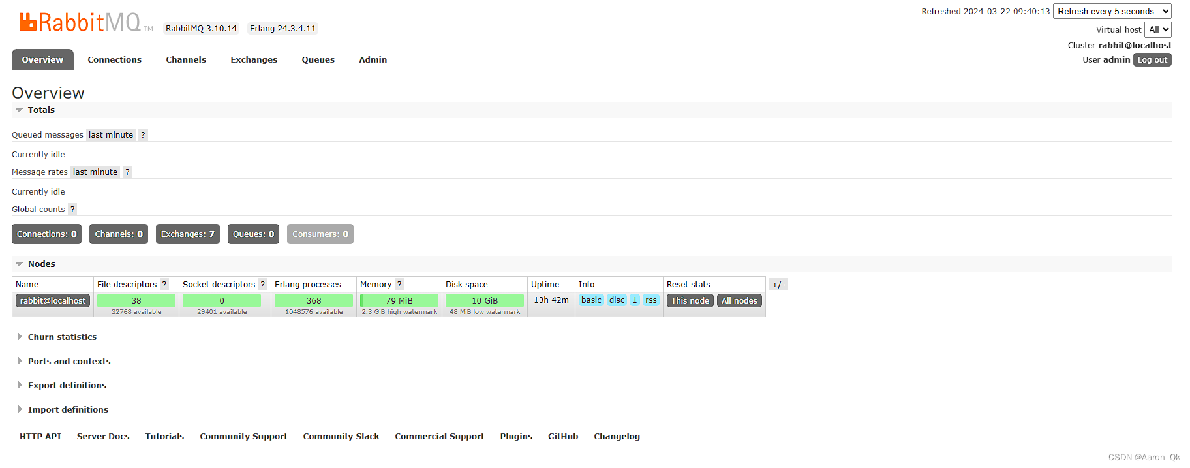Open the Virtual host dropdown
Image resolution: width=1190 pixels, height=468 pixels.
tap(1158, 30)
